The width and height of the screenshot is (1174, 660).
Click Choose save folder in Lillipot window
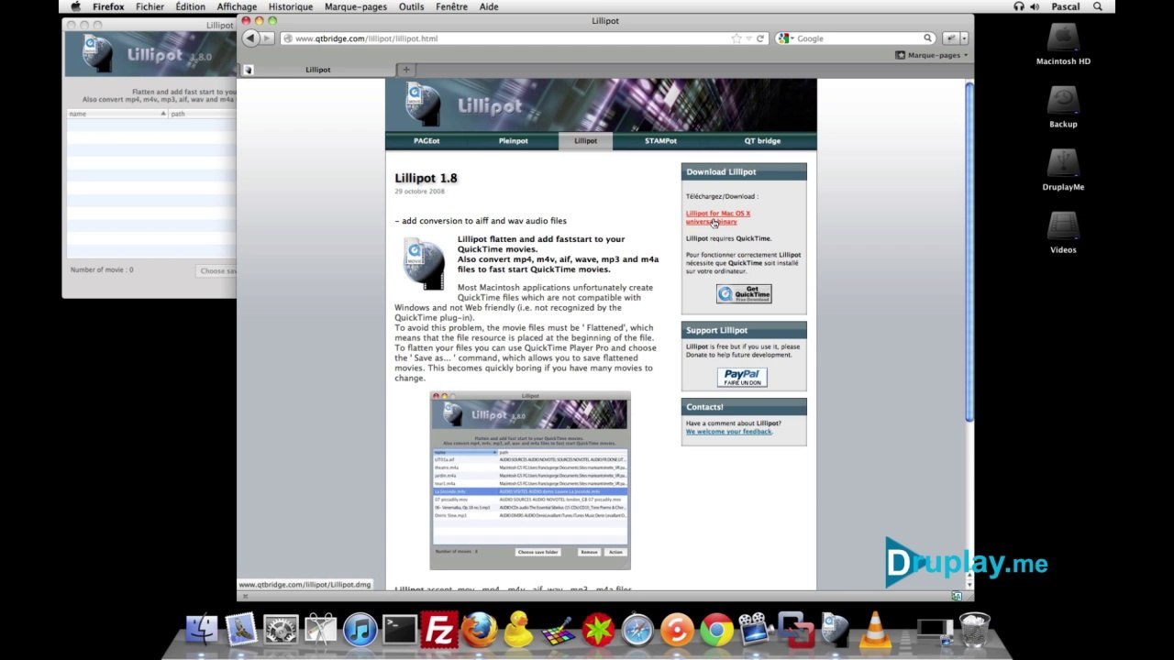pyautogui.click(x=216, y=270)
